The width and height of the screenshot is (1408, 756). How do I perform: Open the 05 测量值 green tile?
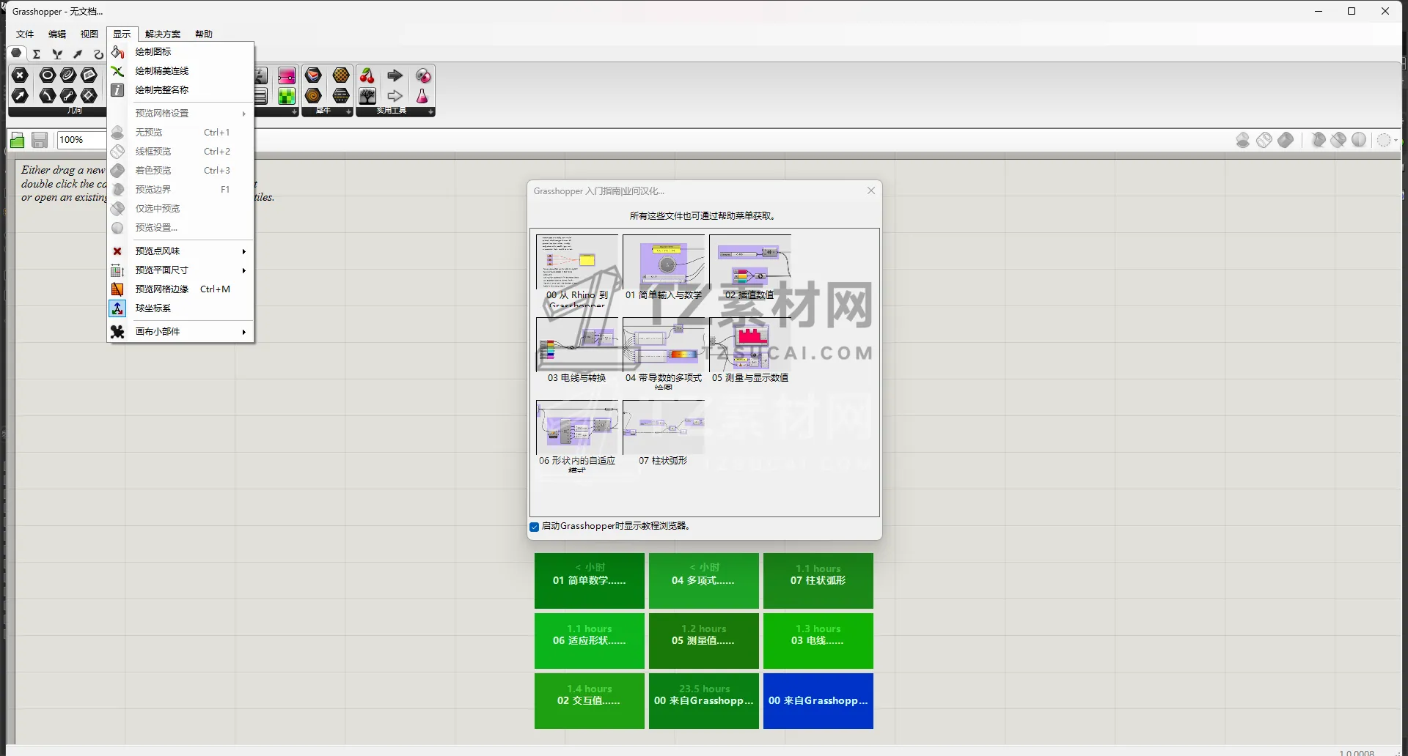point(704,641)
